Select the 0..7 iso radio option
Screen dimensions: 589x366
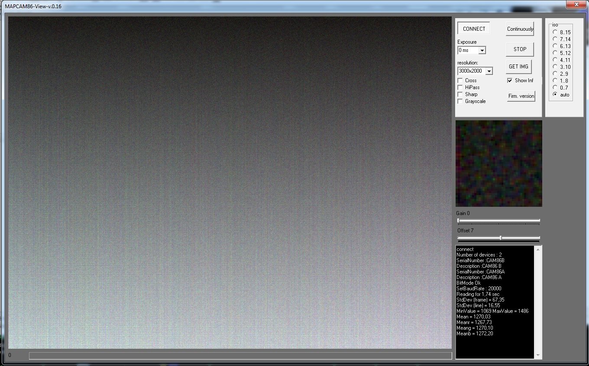point(555,87)
